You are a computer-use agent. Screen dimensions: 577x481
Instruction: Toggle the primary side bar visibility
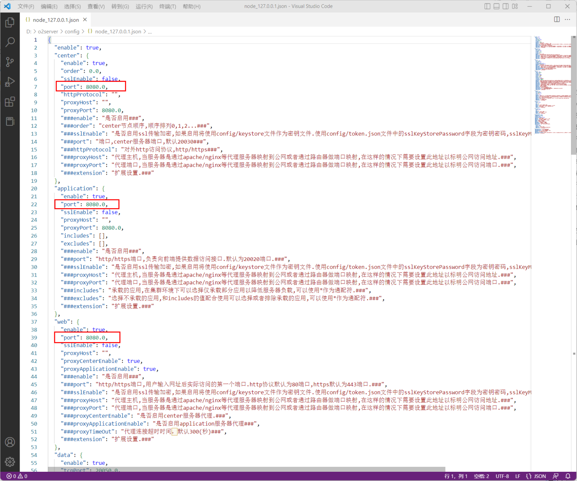[x=487, y=6]
